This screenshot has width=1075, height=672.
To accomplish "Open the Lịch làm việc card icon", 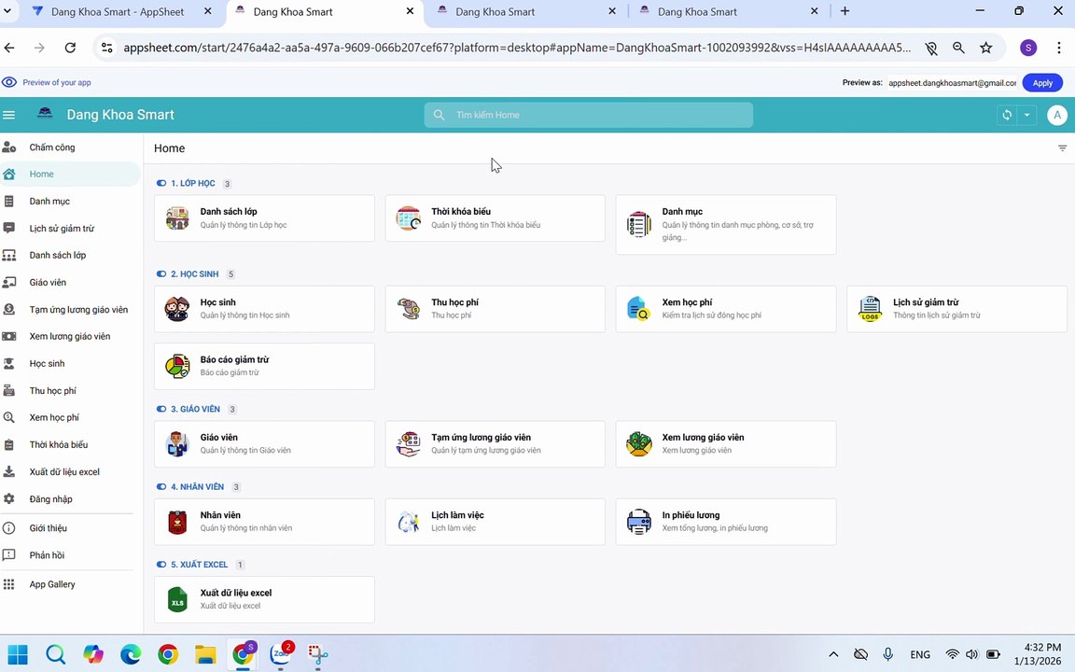I will pos(409,522).
